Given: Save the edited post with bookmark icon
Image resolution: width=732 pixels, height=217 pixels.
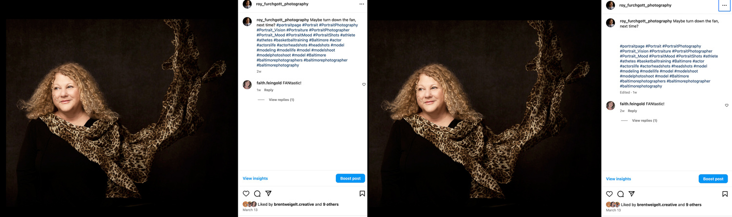Looking at the screenshot, I should (x=725, y=194).
